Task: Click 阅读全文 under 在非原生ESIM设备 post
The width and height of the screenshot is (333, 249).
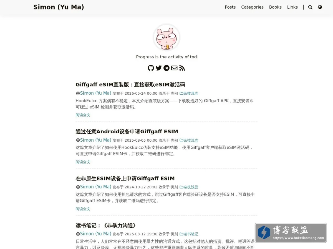Action: [83, 209]
